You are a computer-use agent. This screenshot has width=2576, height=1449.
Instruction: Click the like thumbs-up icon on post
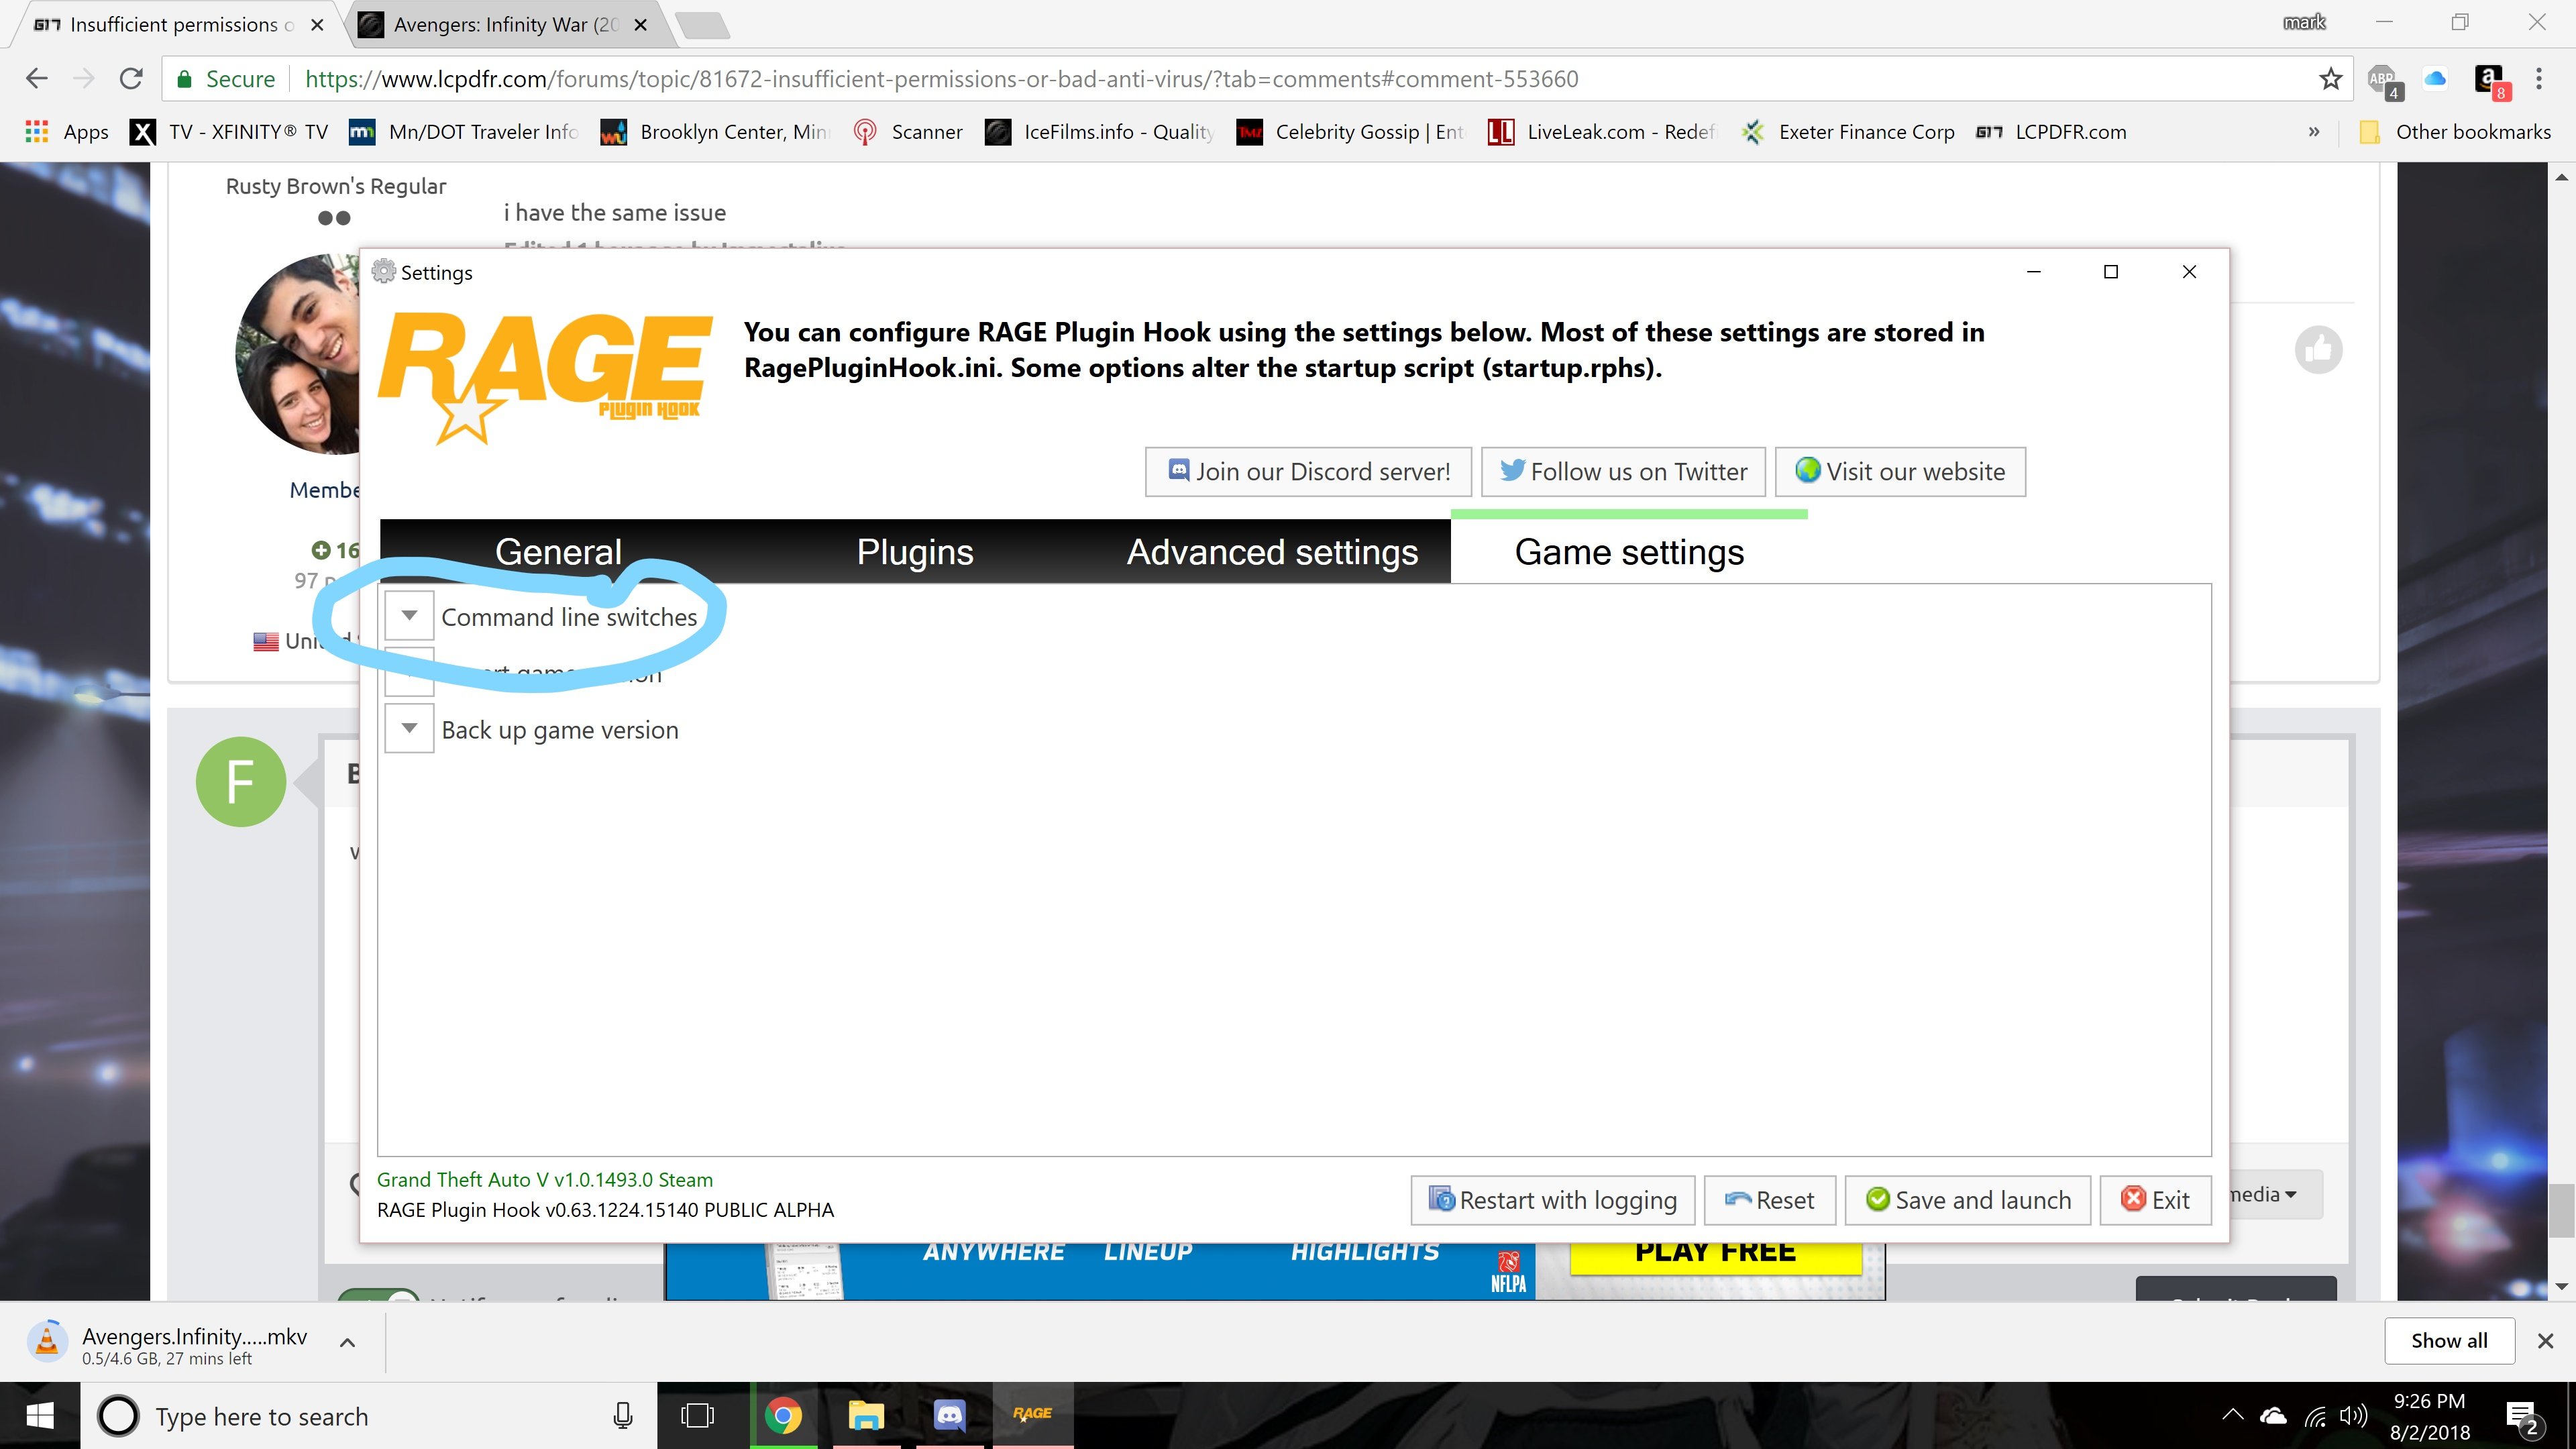[x=2318, y=350]
